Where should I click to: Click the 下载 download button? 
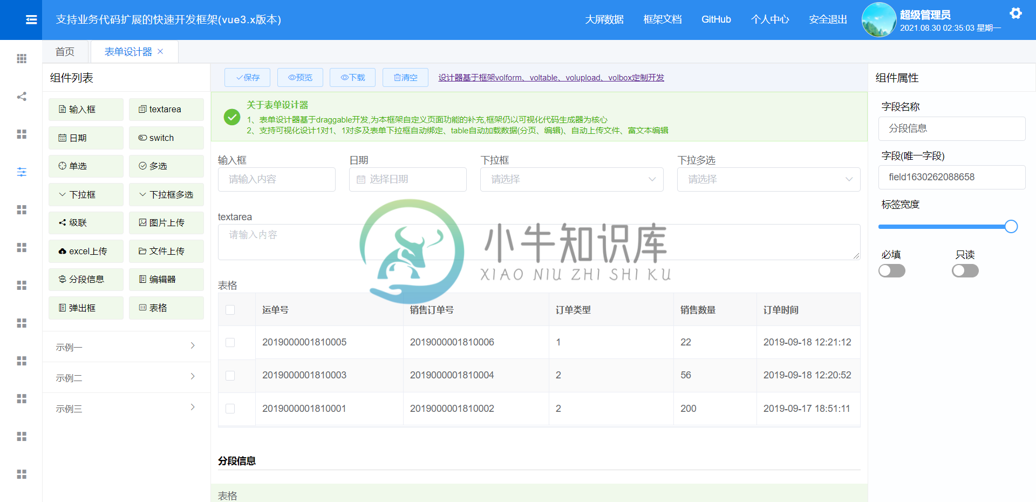coord(353,78)
